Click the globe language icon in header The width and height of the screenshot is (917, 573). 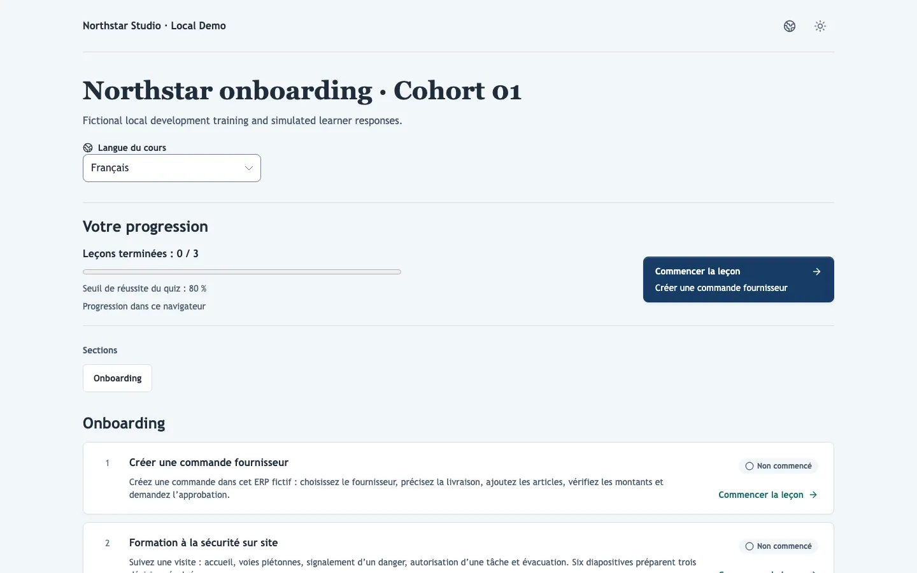coord(790,26)
